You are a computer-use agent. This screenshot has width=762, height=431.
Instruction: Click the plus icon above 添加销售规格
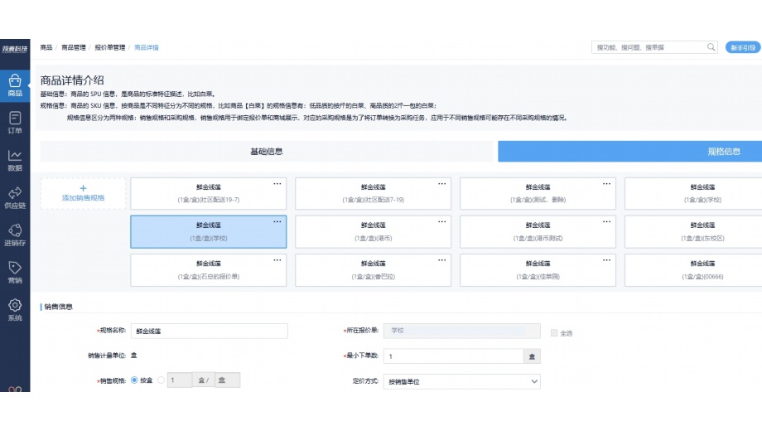83,188
